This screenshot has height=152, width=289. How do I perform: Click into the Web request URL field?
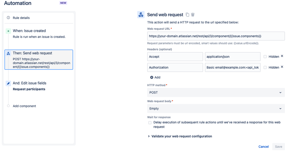[216, 36]
